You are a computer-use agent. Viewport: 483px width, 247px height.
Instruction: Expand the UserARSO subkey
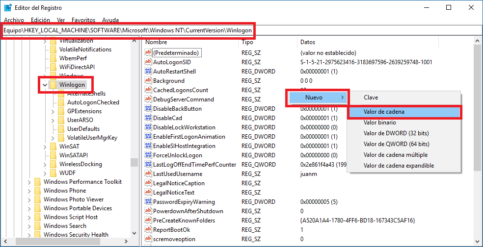point(53,120)
